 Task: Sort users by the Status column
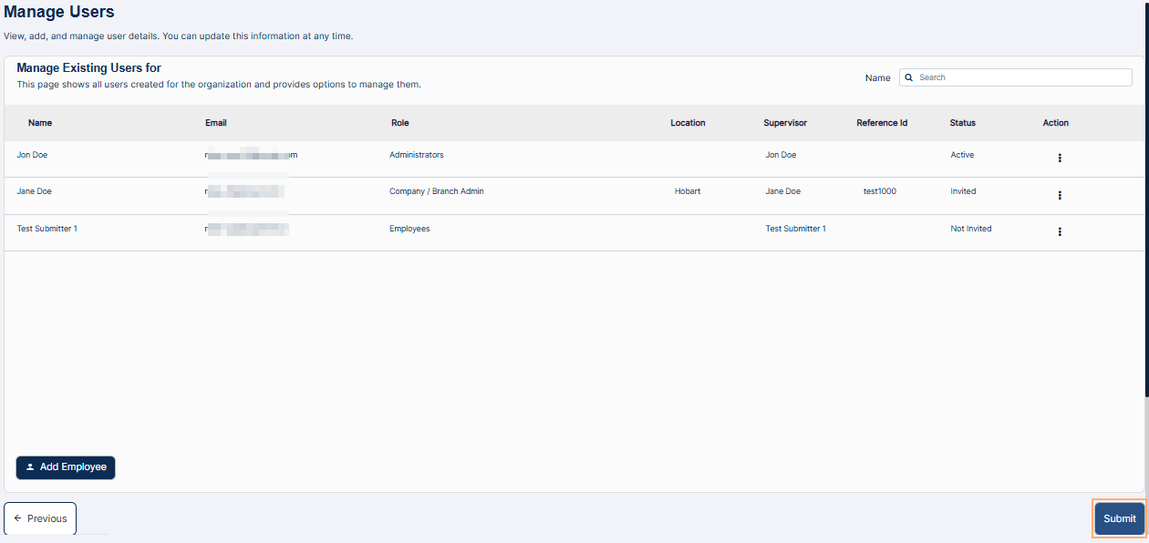[962, 123]
